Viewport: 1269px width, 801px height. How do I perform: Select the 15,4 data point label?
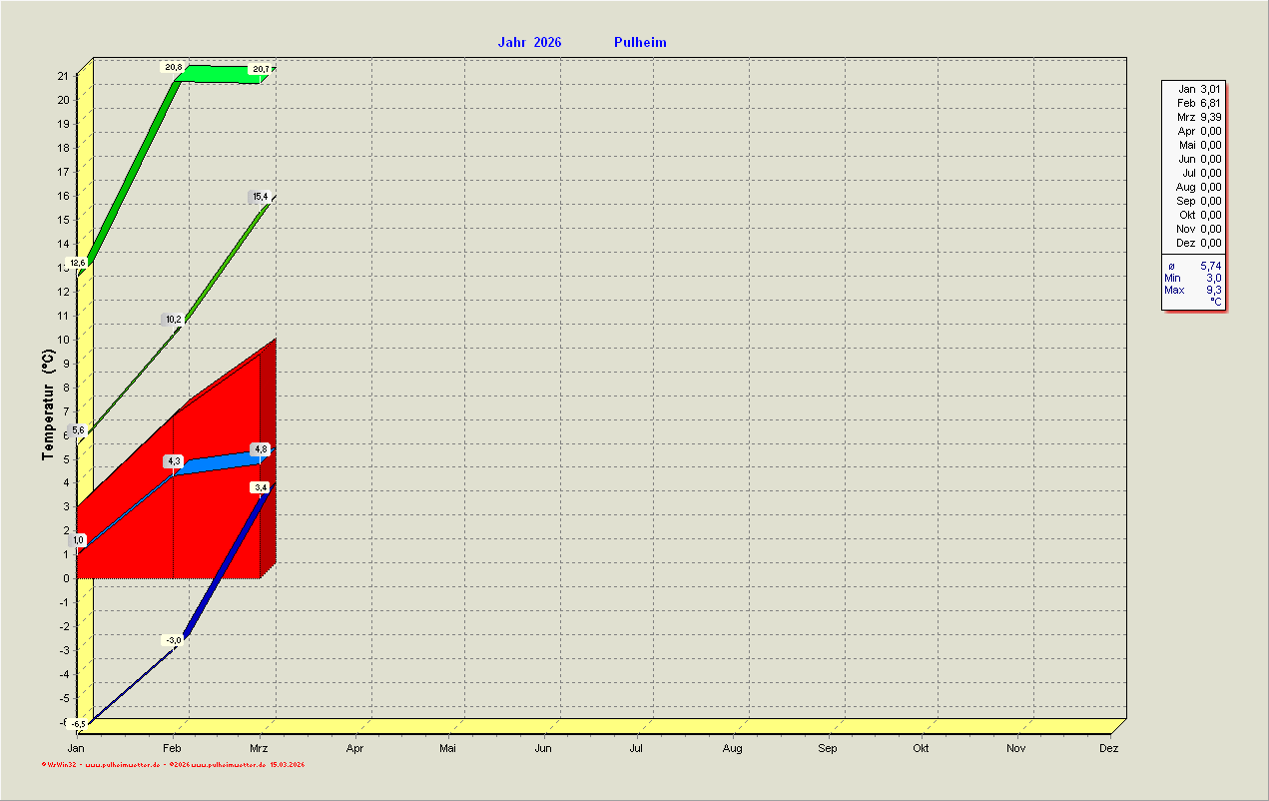tap(260, 197)
